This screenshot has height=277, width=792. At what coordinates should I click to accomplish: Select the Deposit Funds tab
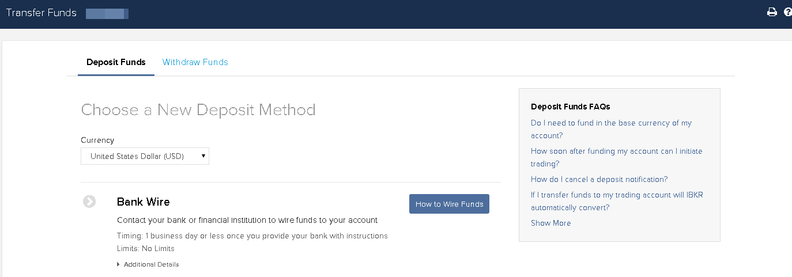coord(116,62)
